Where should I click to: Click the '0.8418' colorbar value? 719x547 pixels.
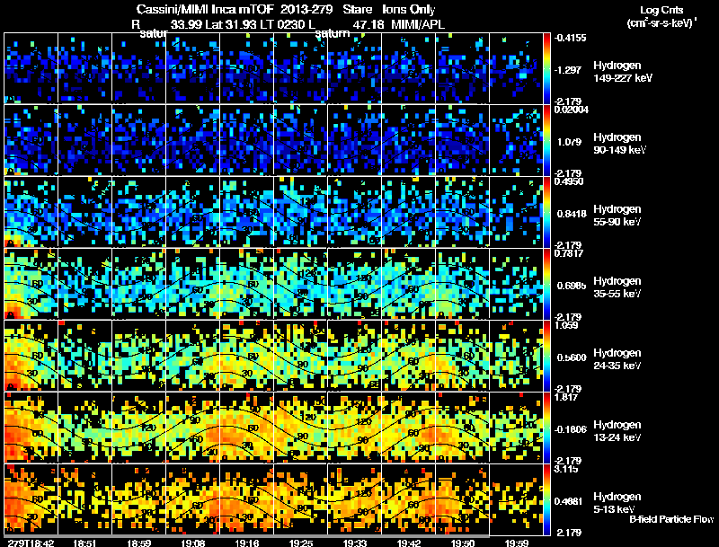(x=572, y=214)
